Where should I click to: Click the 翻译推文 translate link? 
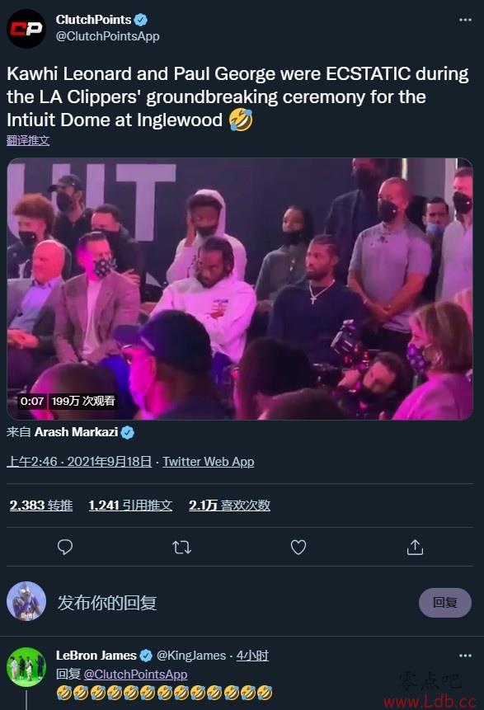tap(28, 140)
